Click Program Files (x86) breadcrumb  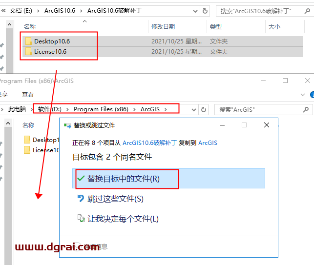pos(101,109)
